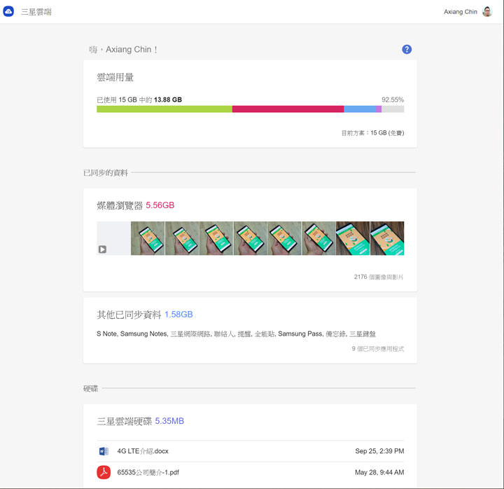Click the 媒體瀏覽器 section heading

click(119, 205)
